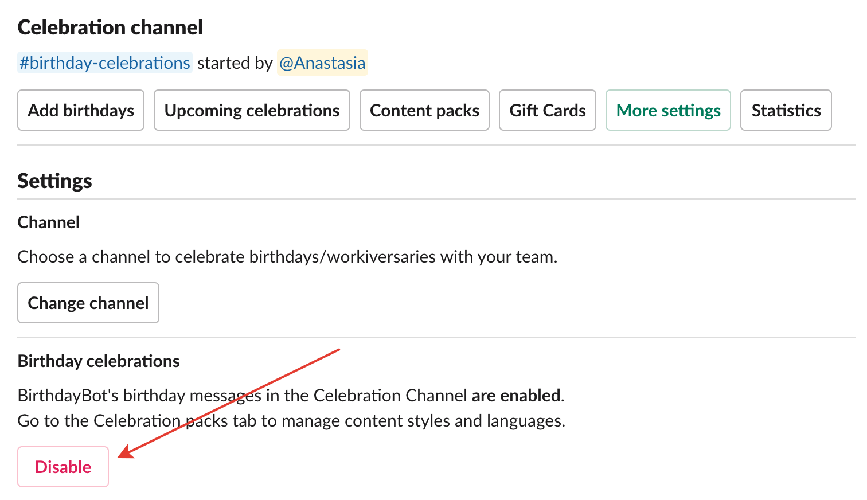The image size is (867, 500).
Task: Click the red arrow's tip near Disable
Action: tap(120, 456)
